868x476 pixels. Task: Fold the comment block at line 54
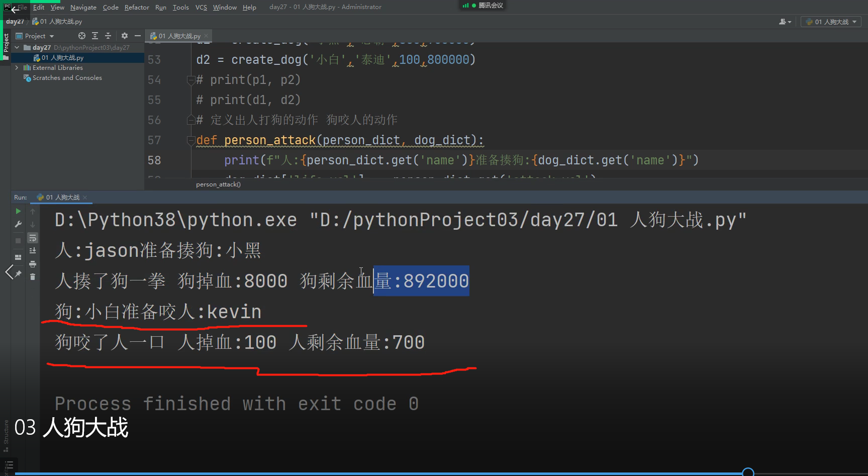click(191, 79)
